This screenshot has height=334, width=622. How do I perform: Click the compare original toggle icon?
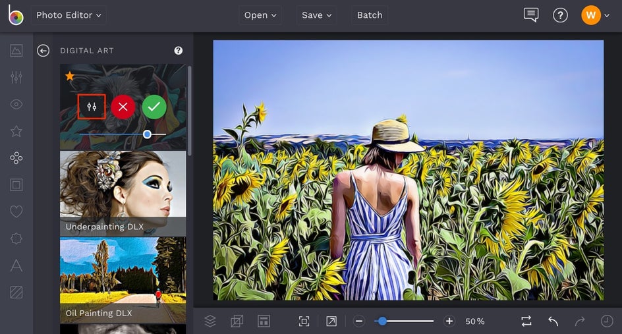526,321
